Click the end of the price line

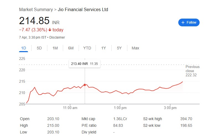click(x=183, y=82)
